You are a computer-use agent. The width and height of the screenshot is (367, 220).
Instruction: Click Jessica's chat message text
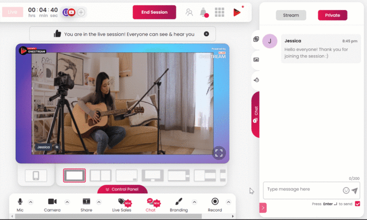[x=316, y=53]
